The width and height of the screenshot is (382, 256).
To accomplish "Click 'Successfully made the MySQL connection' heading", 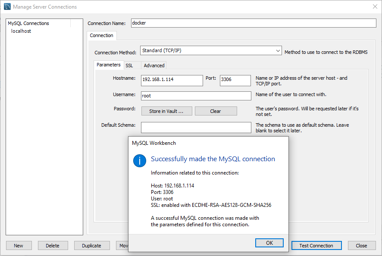I will 213,159.
